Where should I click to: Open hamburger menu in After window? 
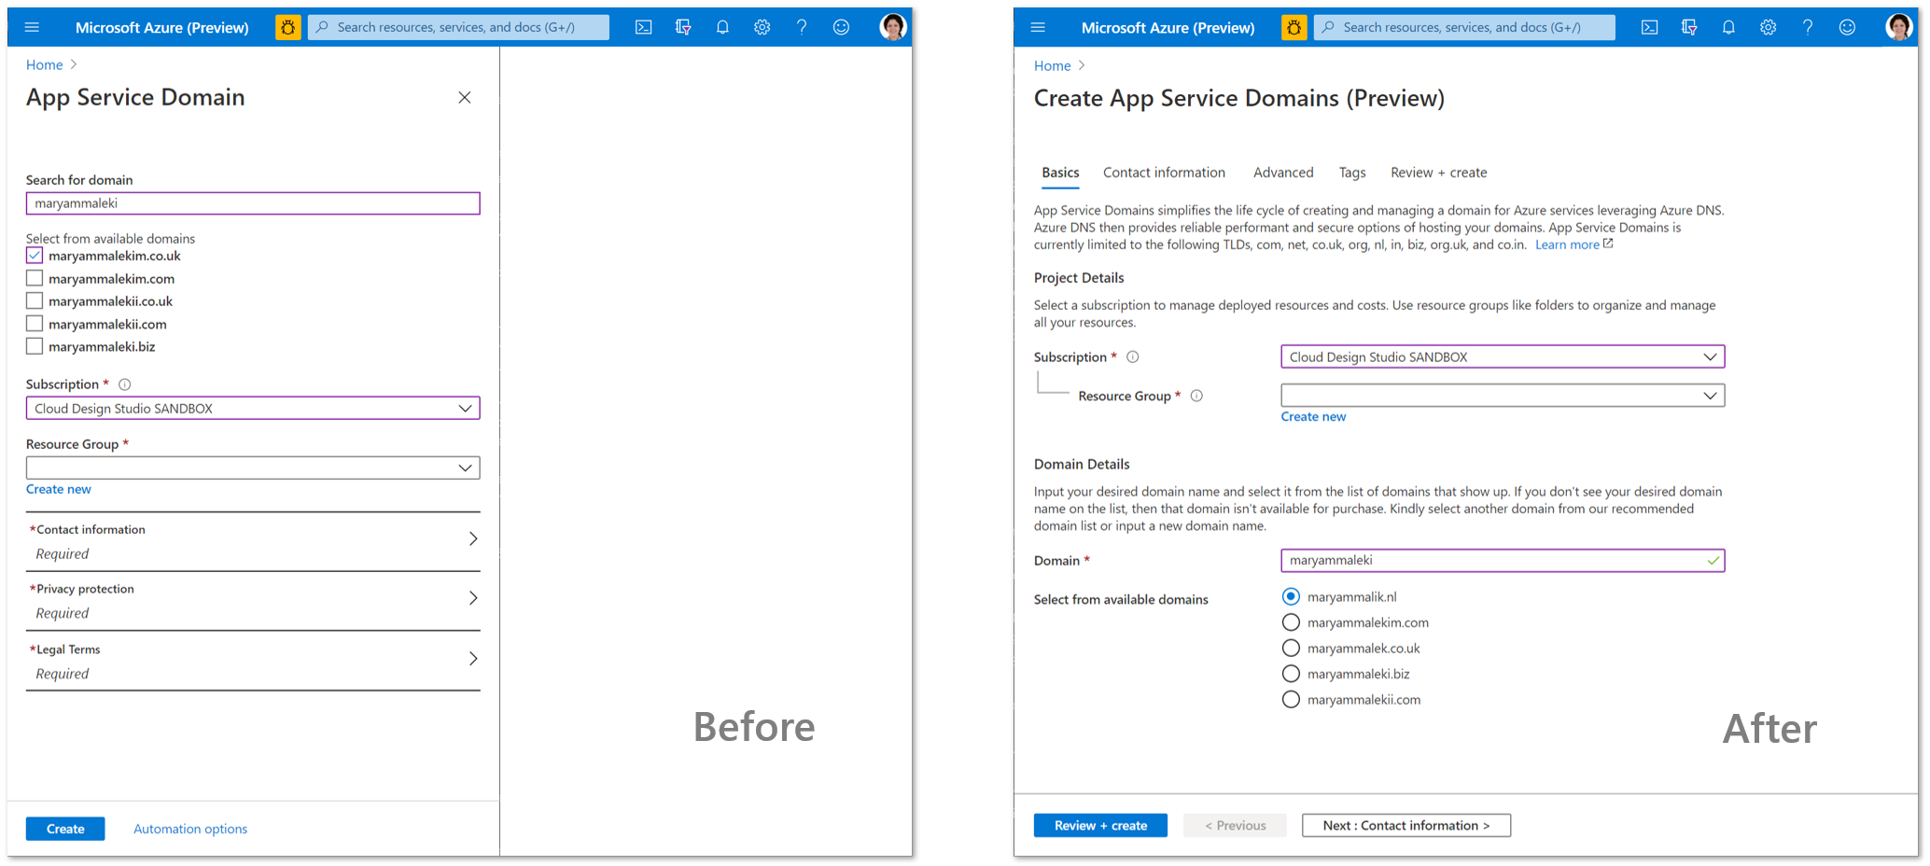(1038, 27)
